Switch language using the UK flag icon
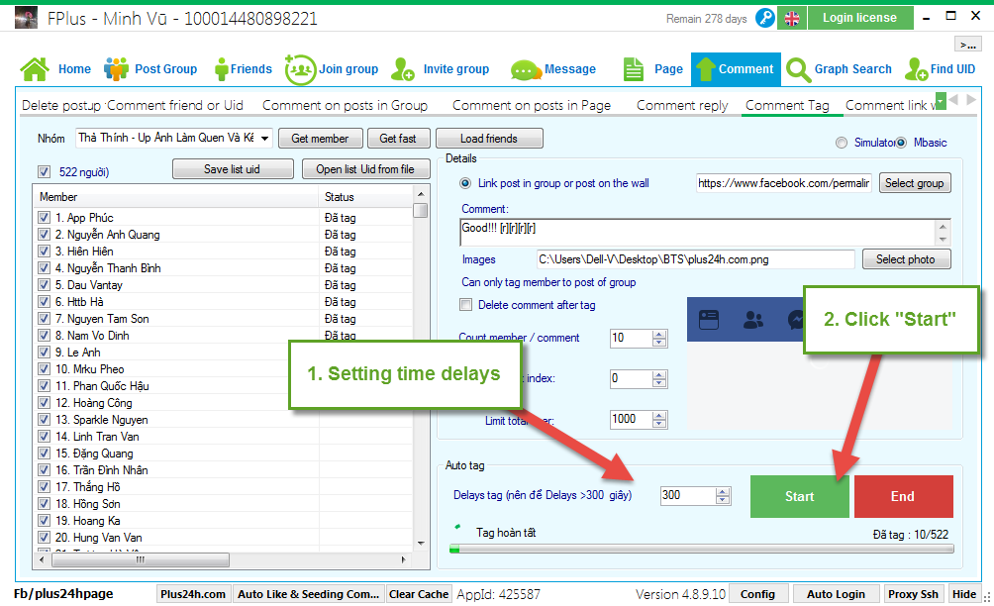994x606 pixels. 792,19
